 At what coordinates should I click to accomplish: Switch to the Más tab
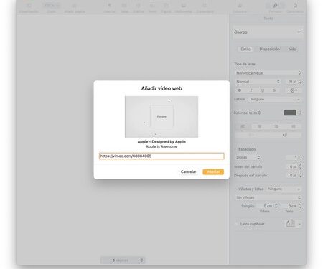292,49
